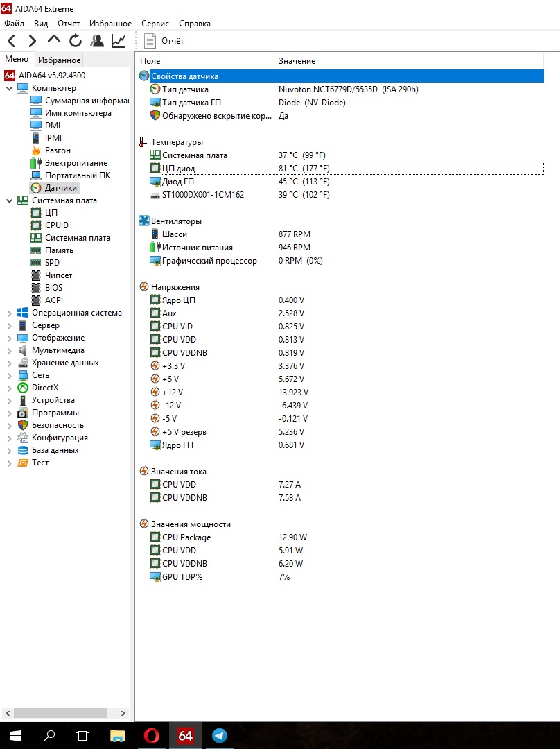Collapse the Компьютер tree node
560x749 pixels.
(9, 88)
